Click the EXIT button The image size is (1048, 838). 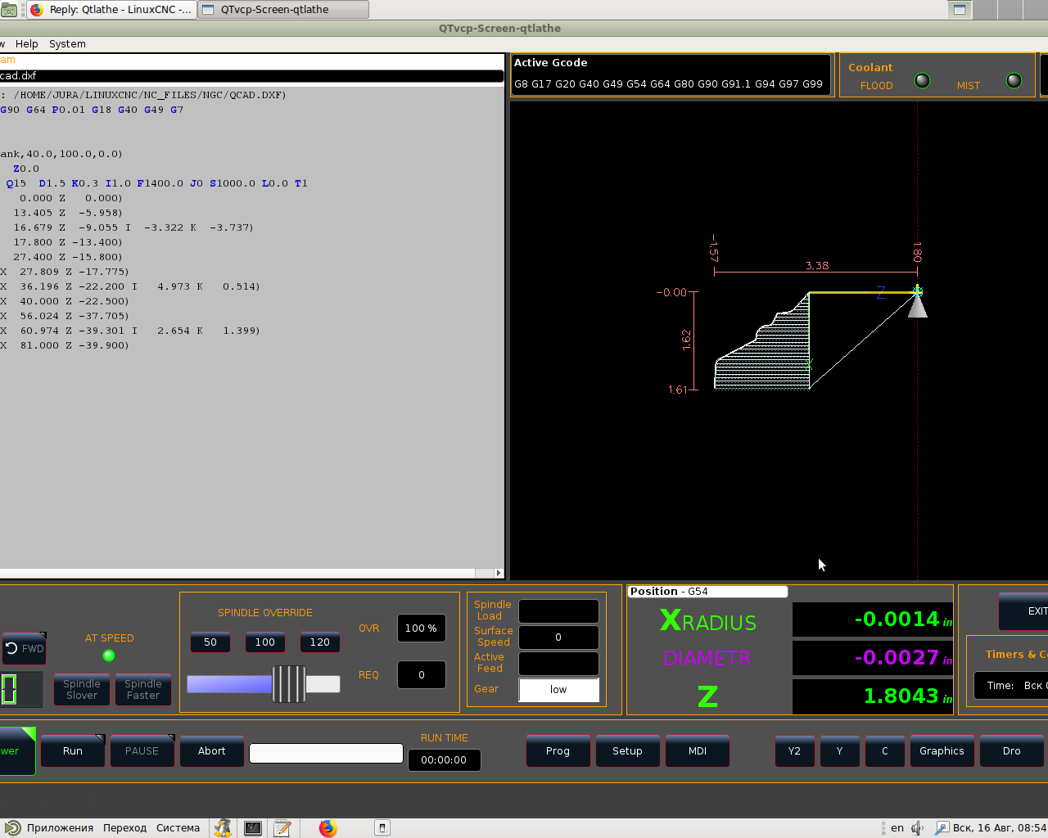click(x=1025, y=611)
